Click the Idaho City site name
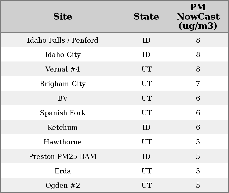Screen dimensions: 229x193 63,55
